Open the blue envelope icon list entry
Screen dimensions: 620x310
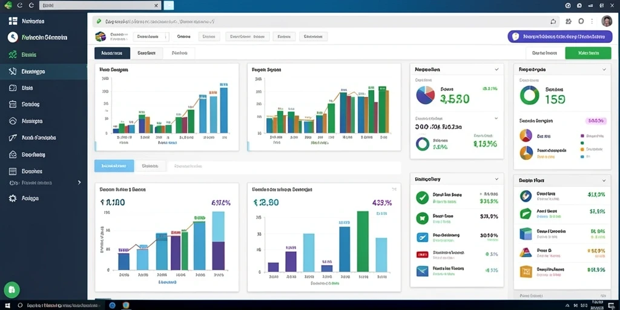point(422,271)
